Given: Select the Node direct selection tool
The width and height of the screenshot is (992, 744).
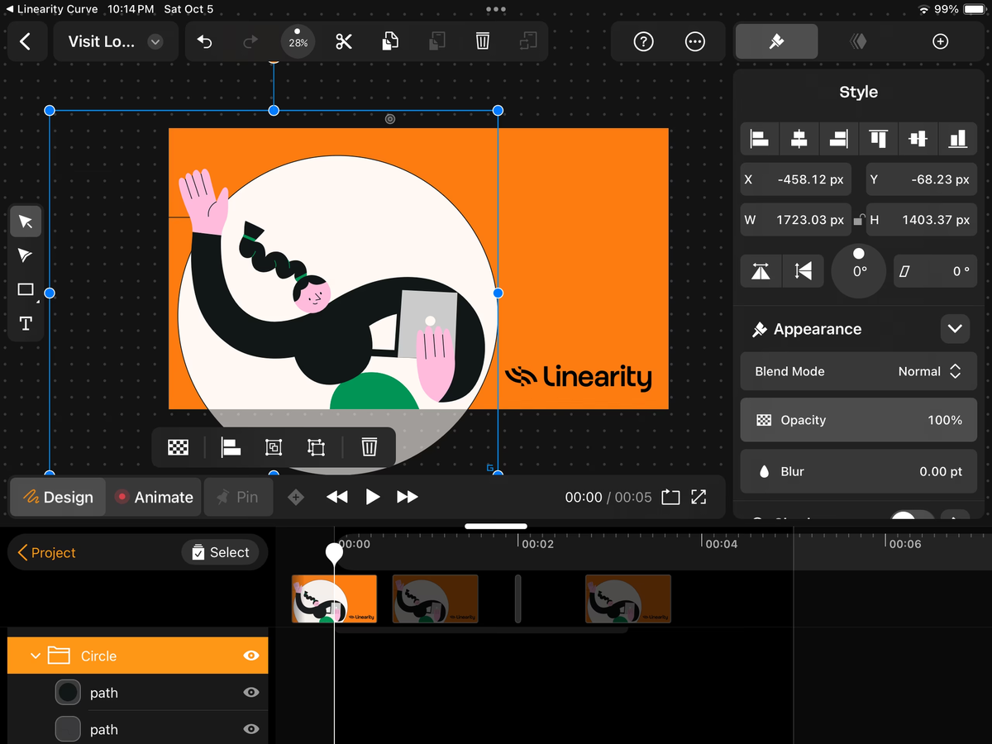Looking at the screenshot, I should coord(26,255).
